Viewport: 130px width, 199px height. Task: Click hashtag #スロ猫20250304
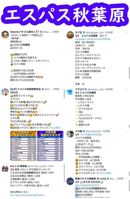click(91, 134)
